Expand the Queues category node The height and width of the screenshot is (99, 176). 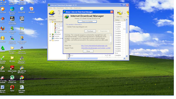[50, 40]
